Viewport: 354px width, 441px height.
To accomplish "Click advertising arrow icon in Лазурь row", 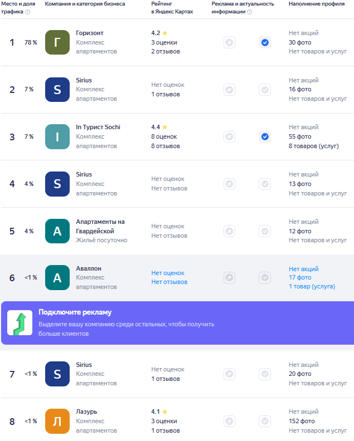I will (229, 421).
